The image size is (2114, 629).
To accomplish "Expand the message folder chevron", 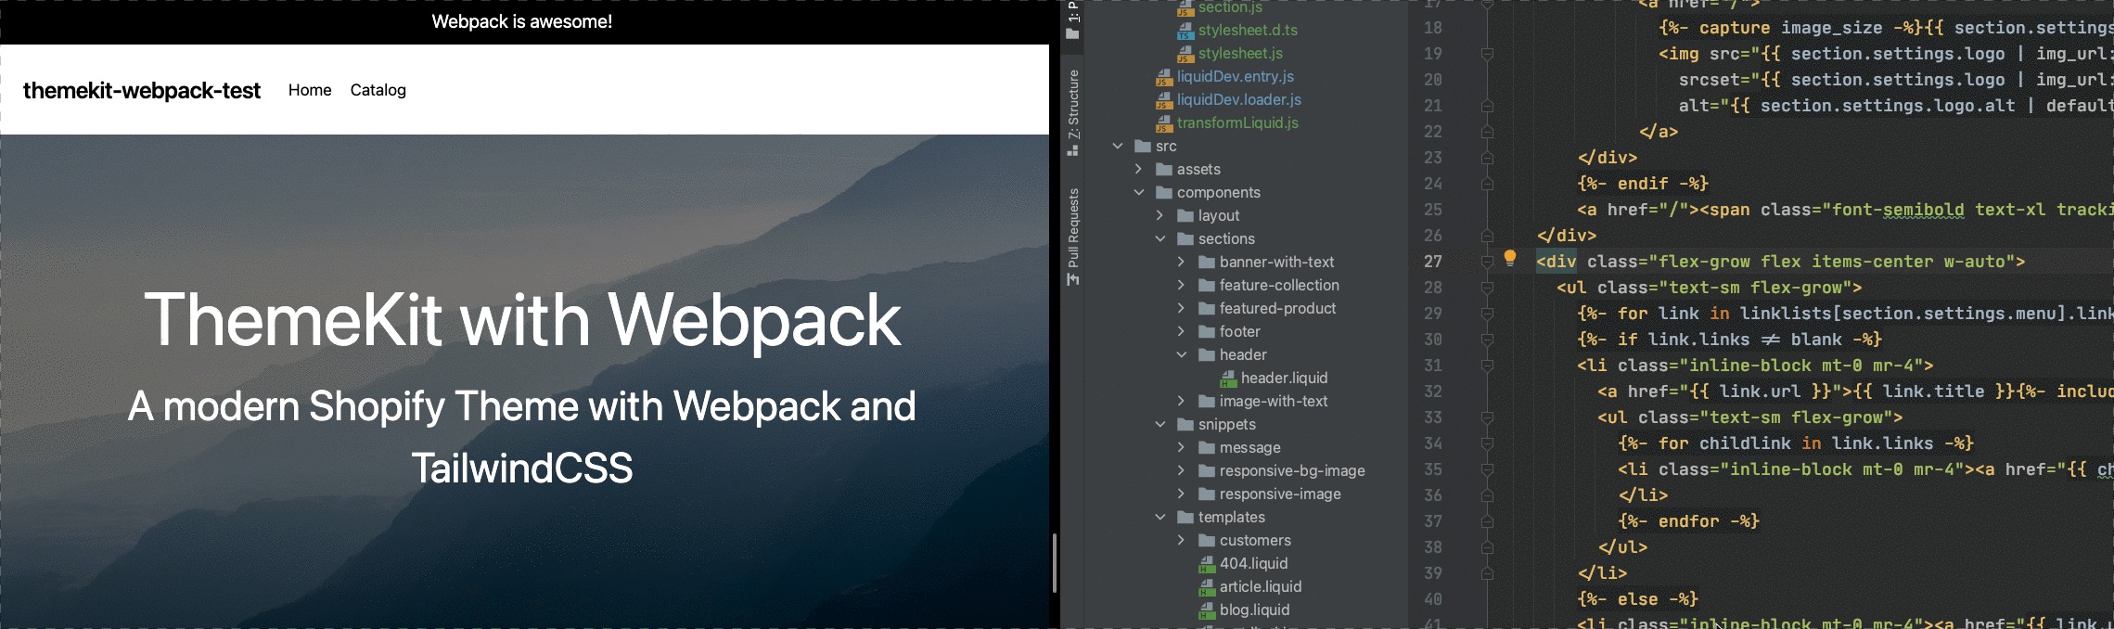I will pos(1182,447).
